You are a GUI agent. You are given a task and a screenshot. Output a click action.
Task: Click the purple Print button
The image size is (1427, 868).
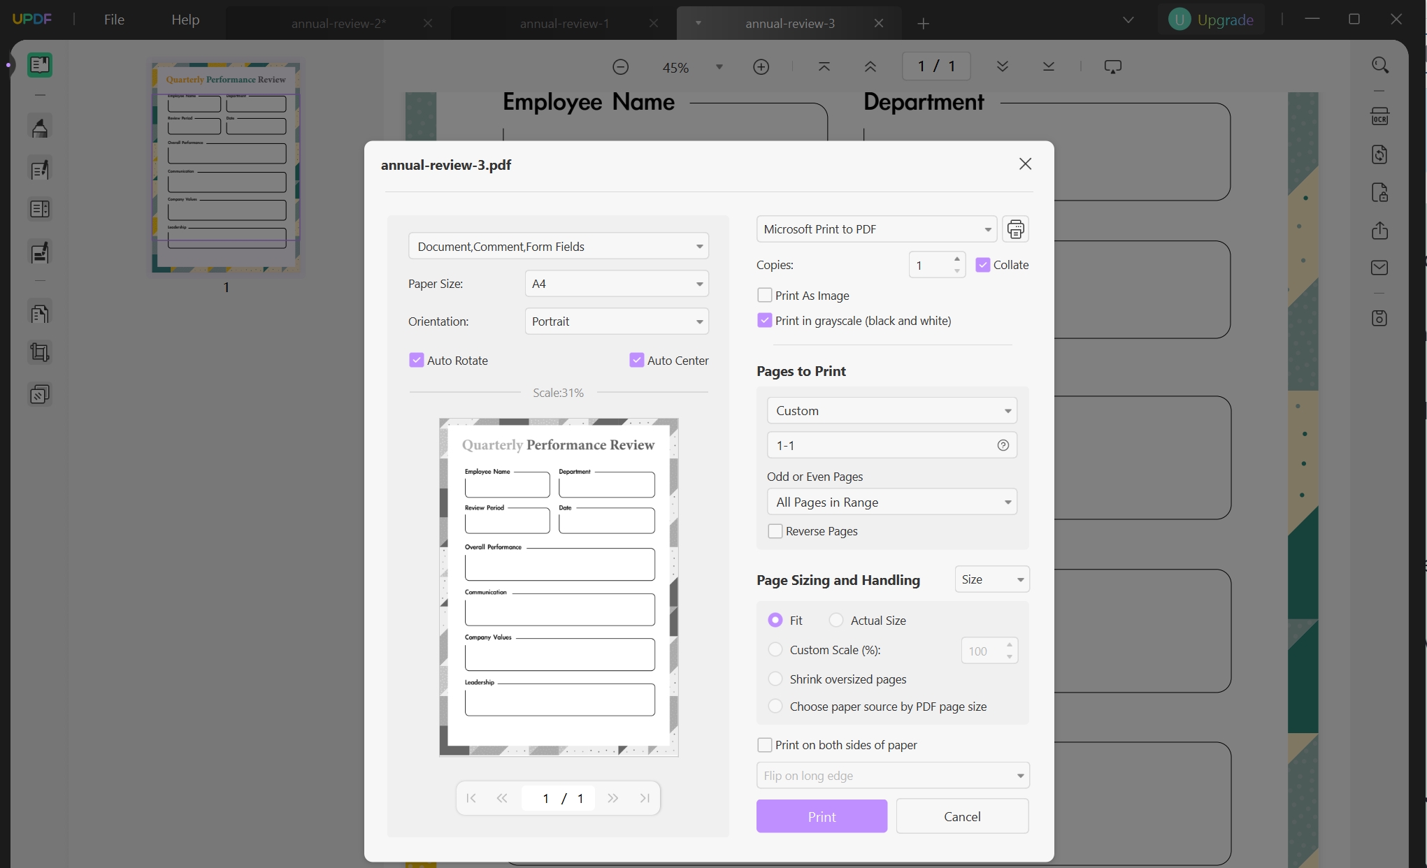click(822, 816)
